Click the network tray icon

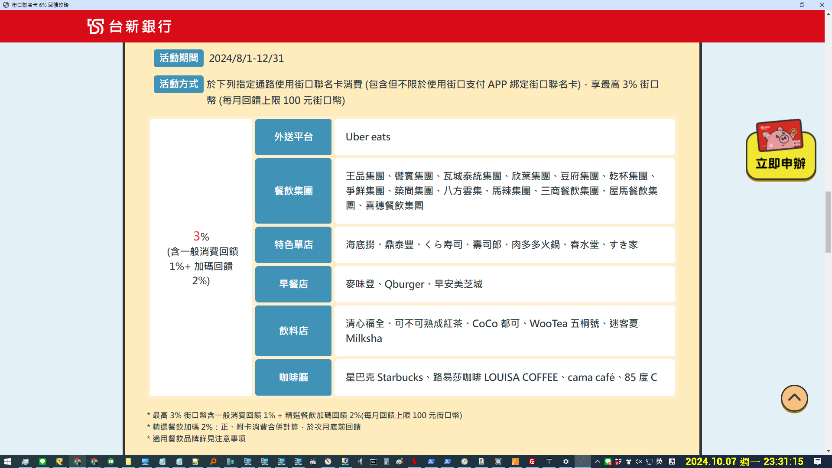649,461
